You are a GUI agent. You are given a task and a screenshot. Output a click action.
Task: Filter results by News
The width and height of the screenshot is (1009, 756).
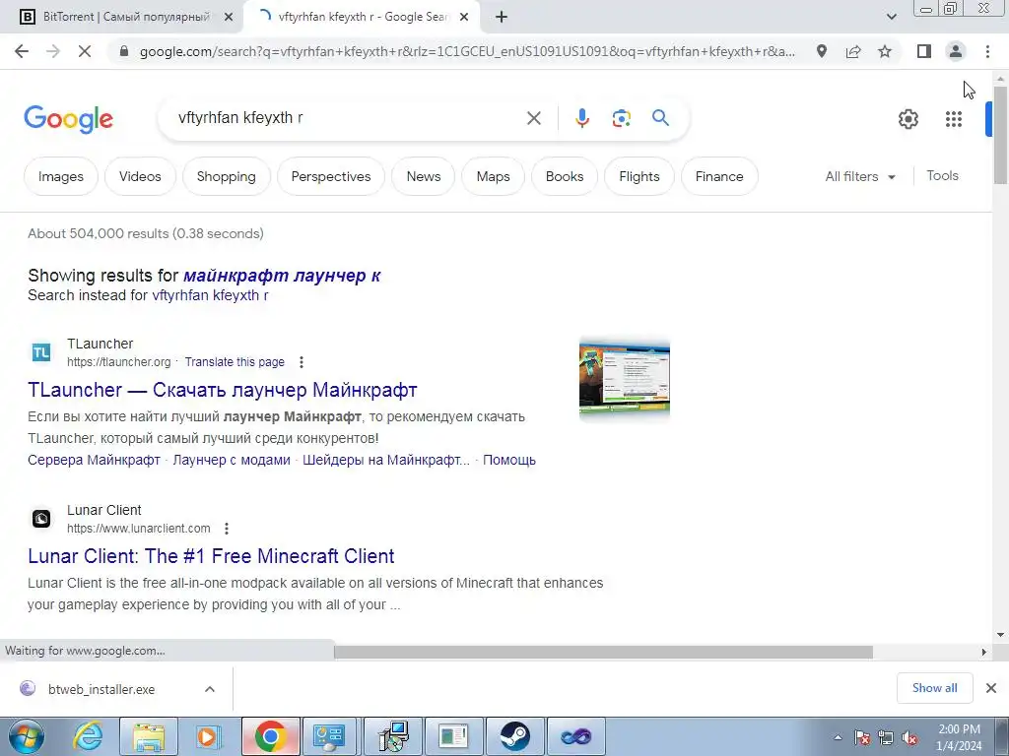424,176
